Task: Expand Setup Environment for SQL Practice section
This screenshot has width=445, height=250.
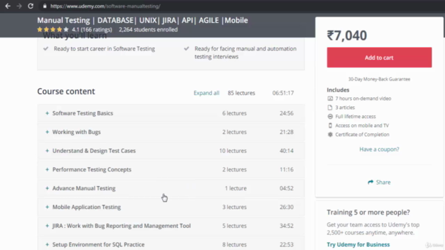Action: coord(171,244)
